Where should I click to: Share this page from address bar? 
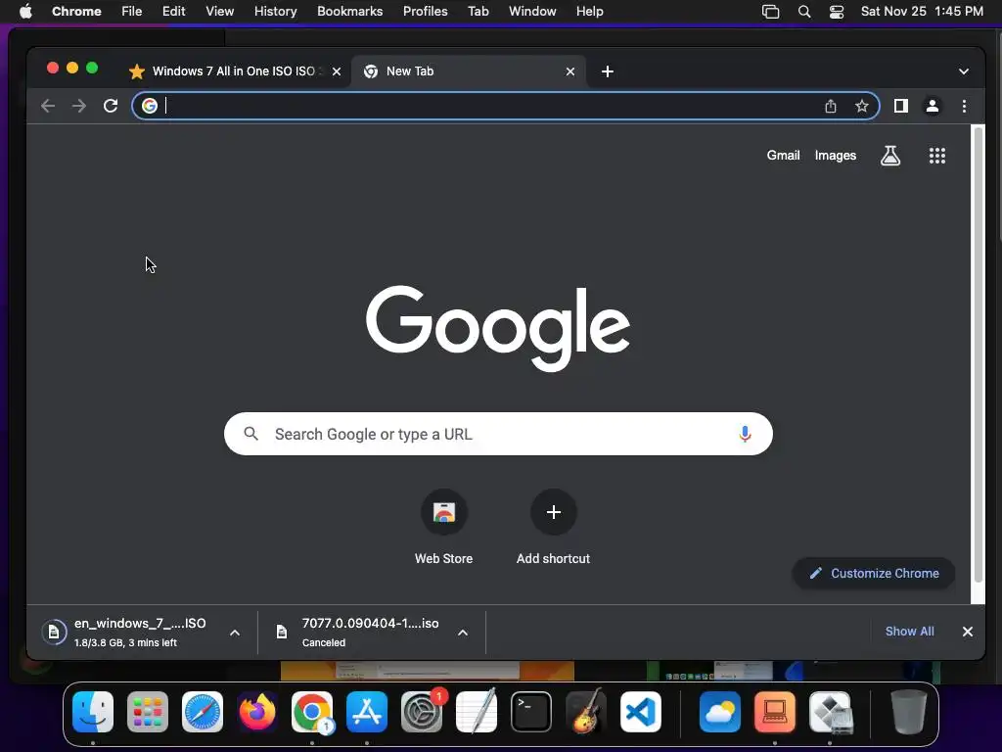[x=830, y=106]
